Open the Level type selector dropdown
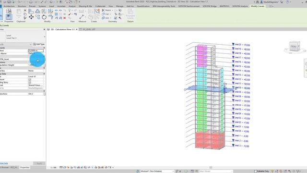The height and width of the screenshot is (173, 307). coord(45,37)
